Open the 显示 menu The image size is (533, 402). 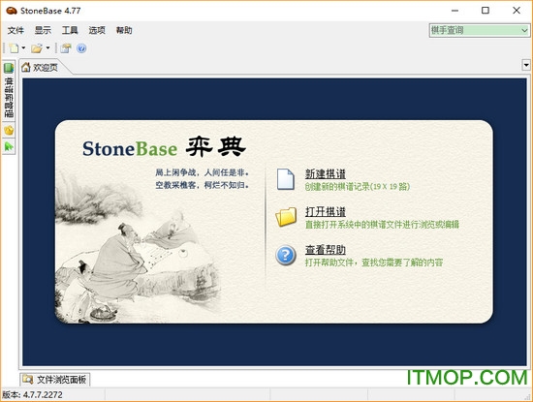43,31
